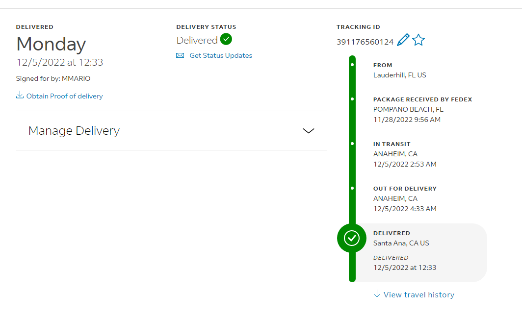
Task: Click the large delivered checkmark on timeline
Action: [x=352, y=238]
